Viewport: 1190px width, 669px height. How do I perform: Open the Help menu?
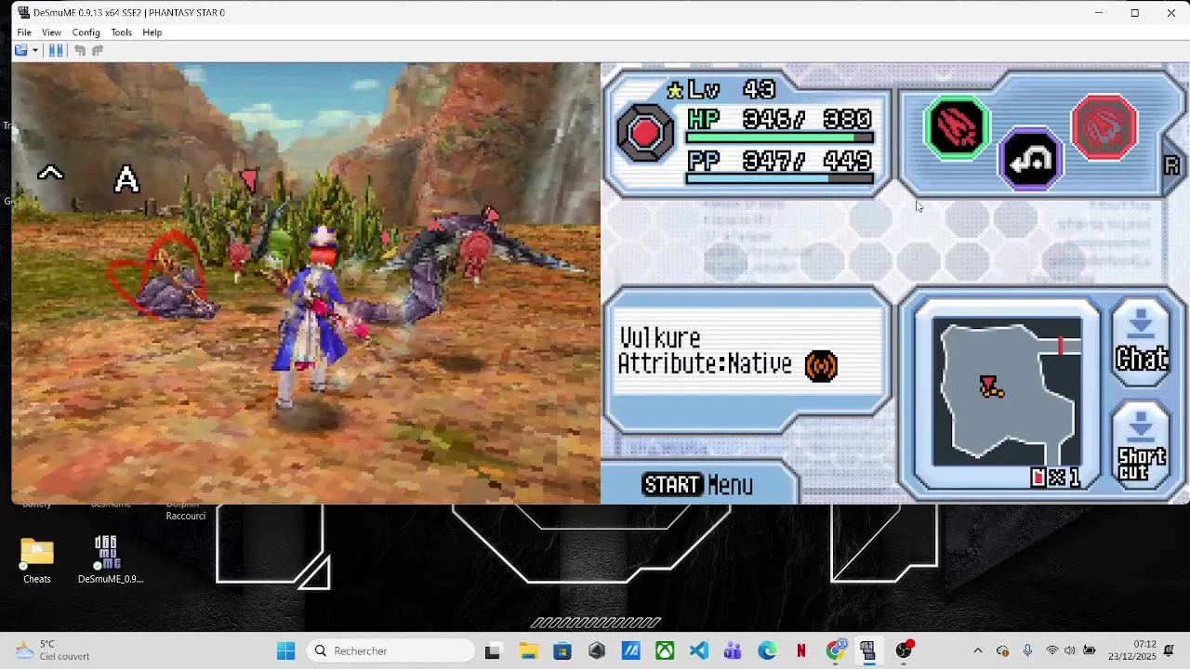(152, 33)
